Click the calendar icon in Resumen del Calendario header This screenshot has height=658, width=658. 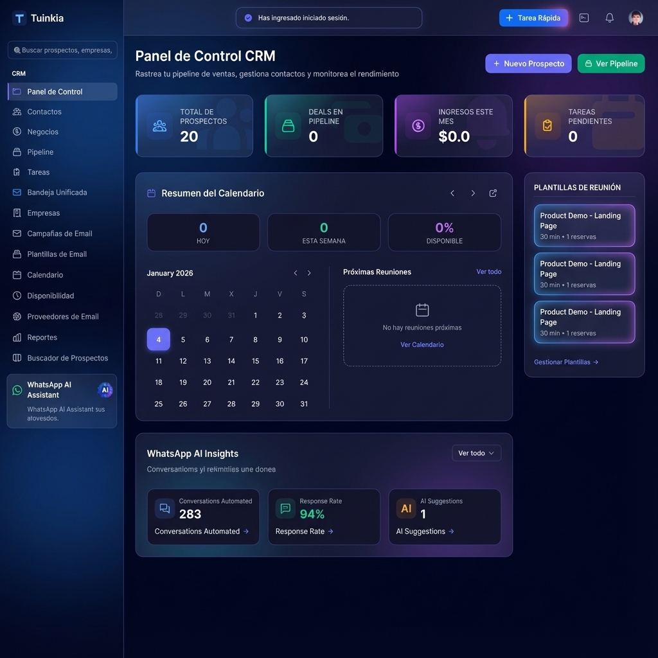pyautogui.click(x=151, y=193)
